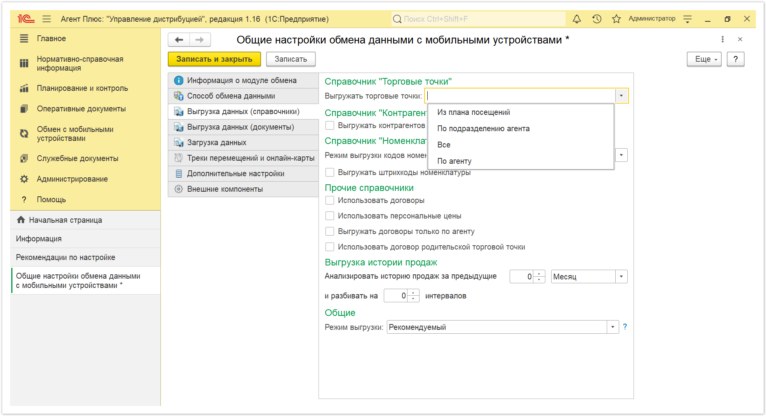The image size is (766, 416).
Task: Close the settings form with the small X
Action: [740, 39]
